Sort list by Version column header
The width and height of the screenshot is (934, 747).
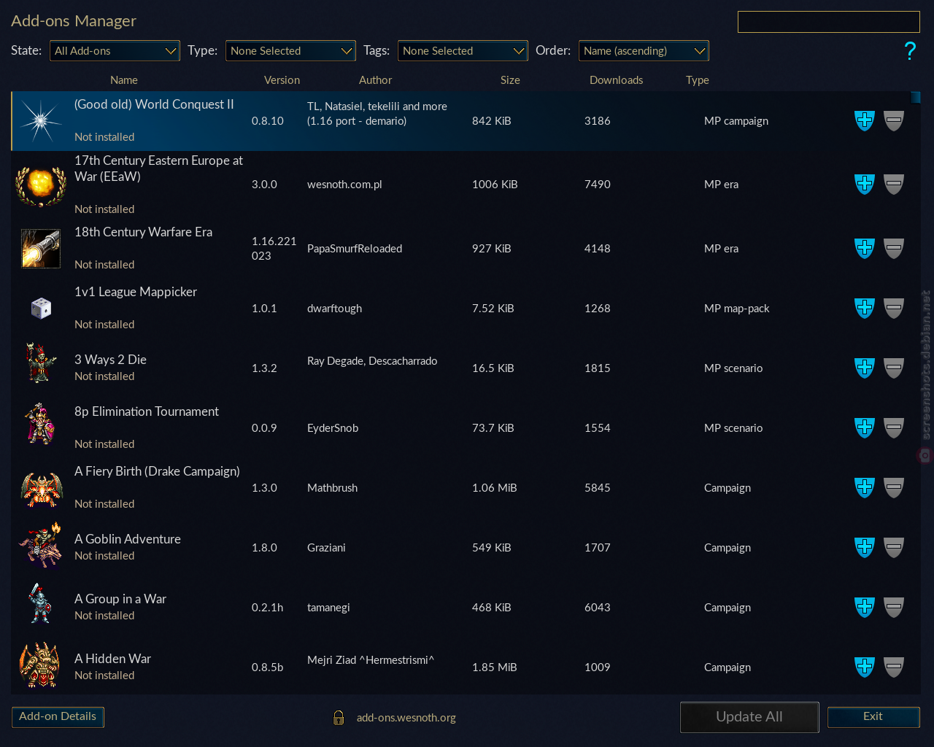point(282,80)
